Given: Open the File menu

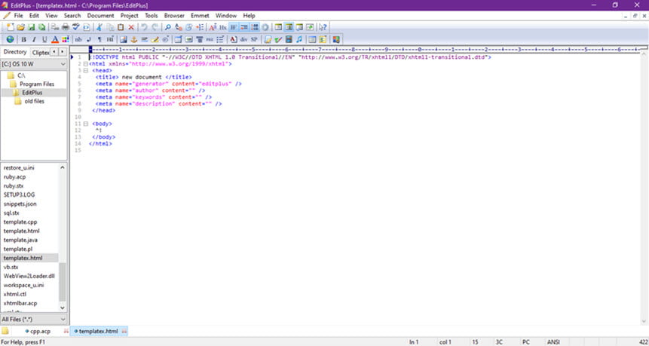Looking at the screenshot, I should 19,16.
